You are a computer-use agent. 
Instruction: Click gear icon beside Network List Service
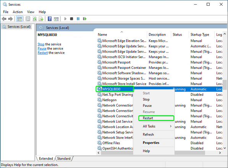tap(99, 121)
